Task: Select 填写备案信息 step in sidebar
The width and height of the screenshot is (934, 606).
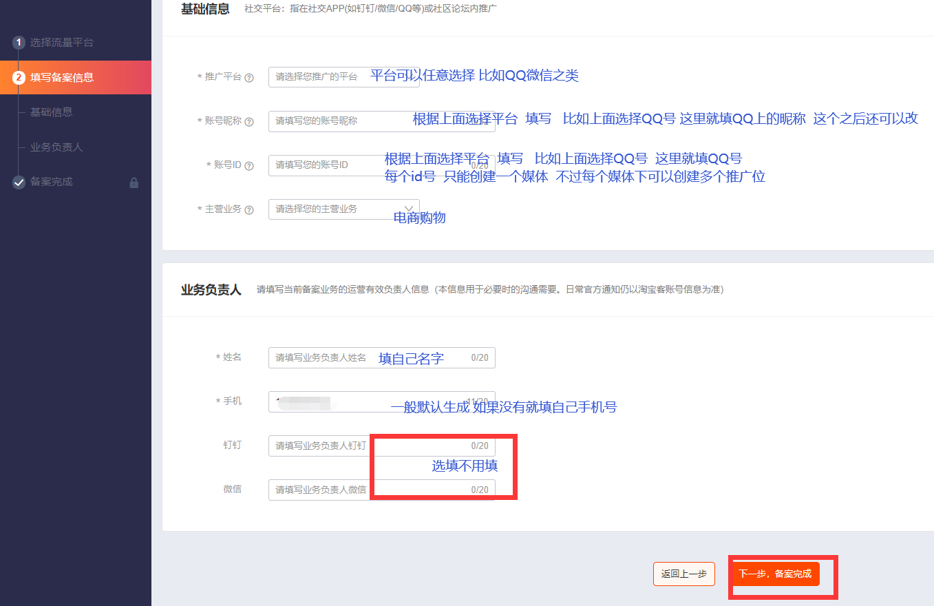Action: (x=76, y=78)
